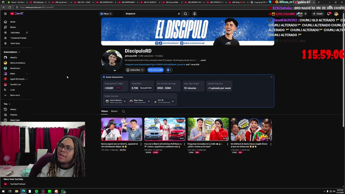
Task: Switch to the Videos tab
Action: [x=104, y=111]
